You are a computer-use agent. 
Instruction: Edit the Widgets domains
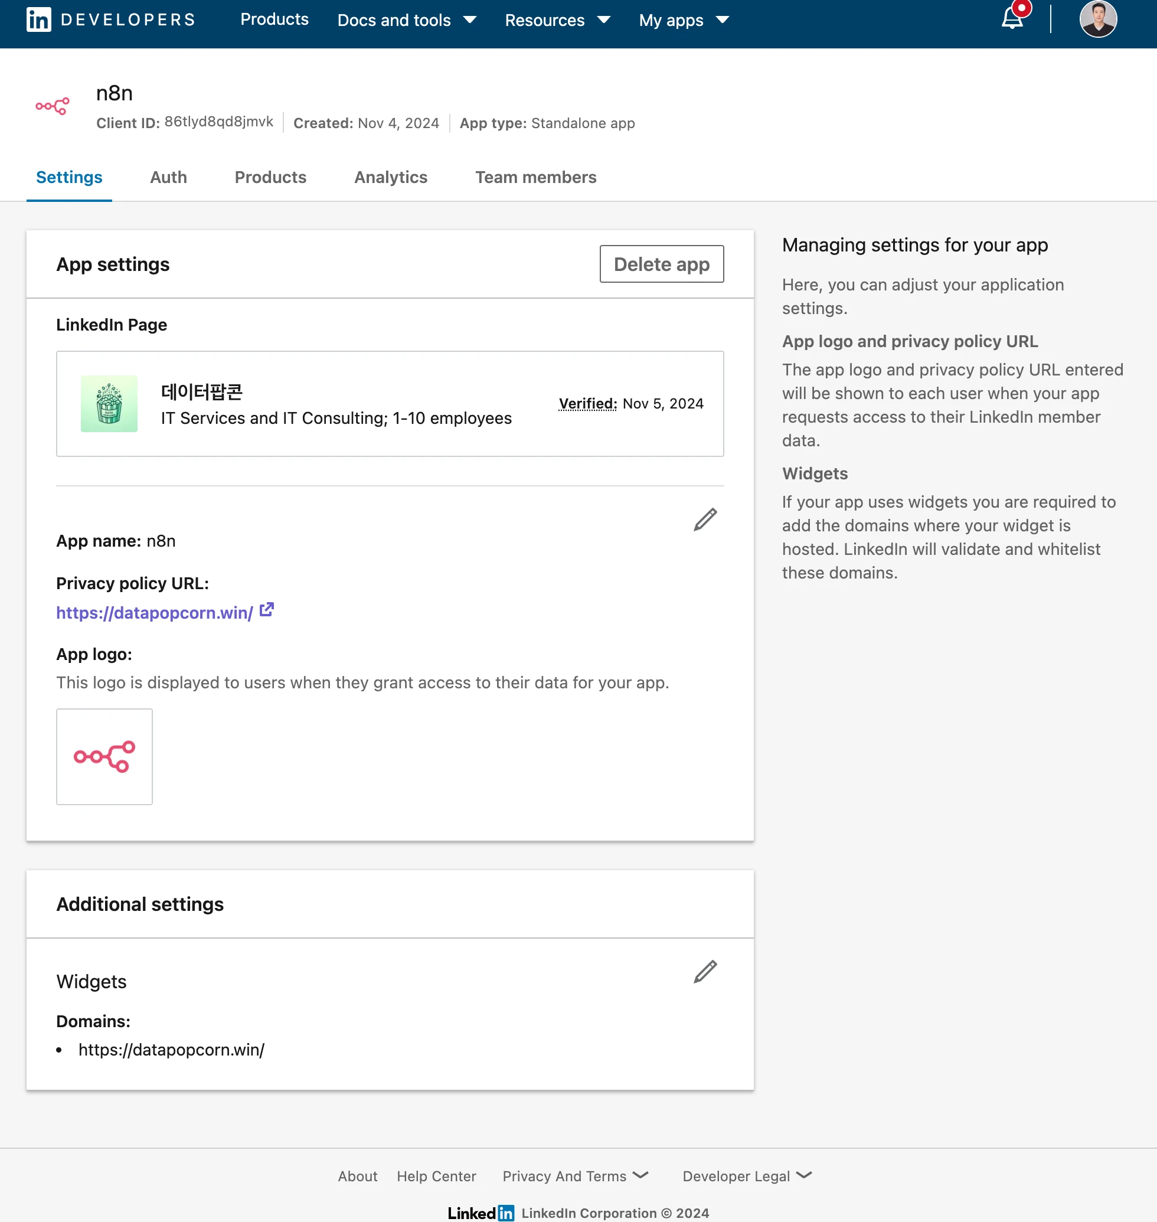[x=705, y=972]
